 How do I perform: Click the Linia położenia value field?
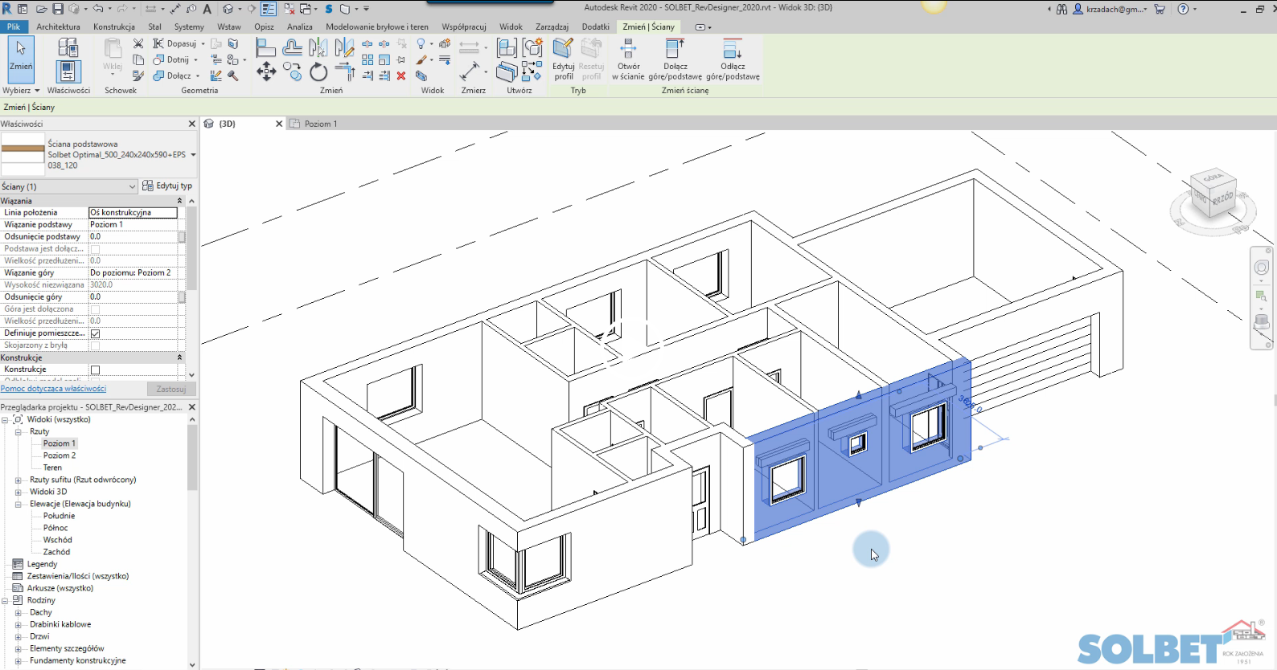coord(132,213)
